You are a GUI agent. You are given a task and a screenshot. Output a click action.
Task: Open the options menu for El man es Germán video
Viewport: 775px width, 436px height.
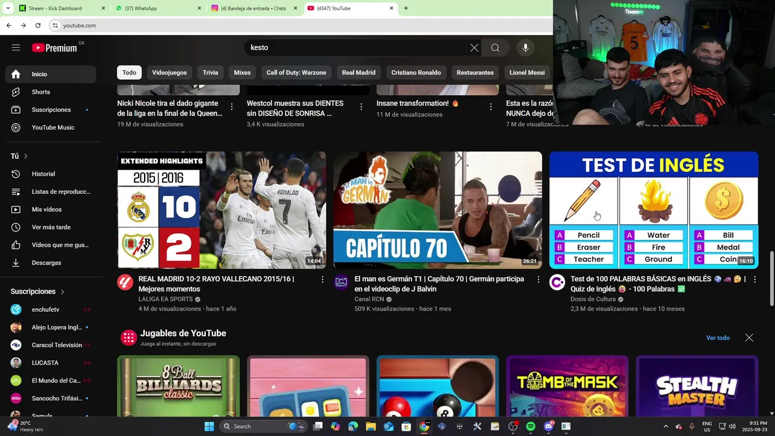[x=538, y=280]
